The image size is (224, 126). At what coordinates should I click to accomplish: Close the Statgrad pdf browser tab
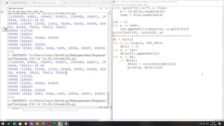61,2
